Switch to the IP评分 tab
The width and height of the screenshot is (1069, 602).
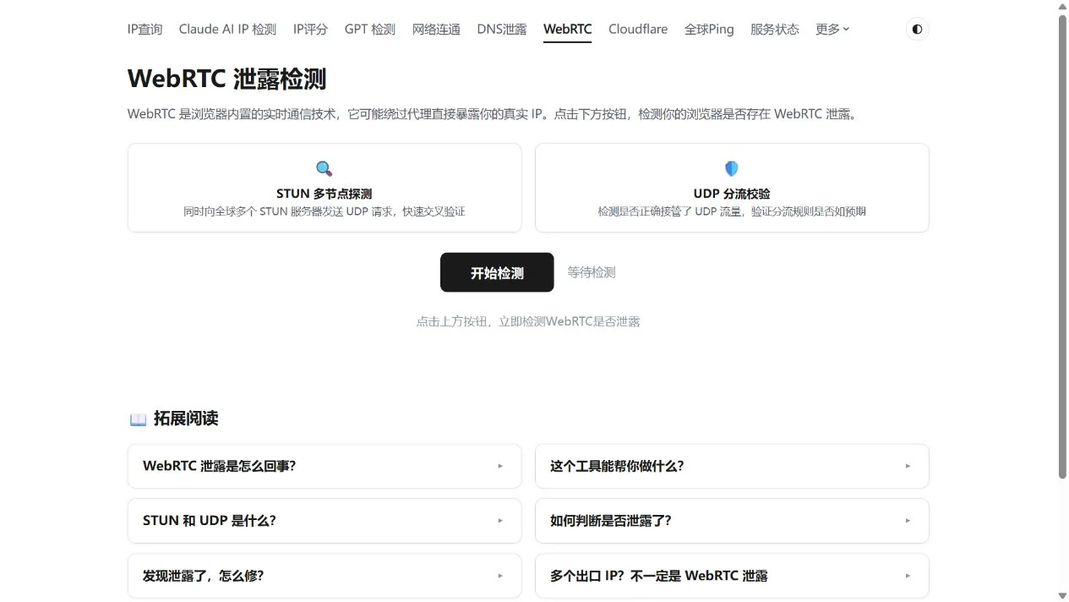tap(310, 29)
